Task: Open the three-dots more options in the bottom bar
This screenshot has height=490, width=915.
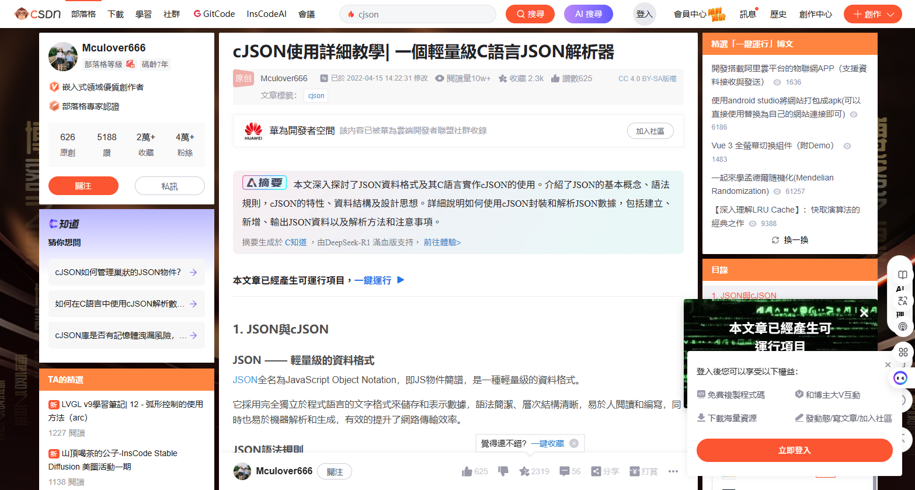Action: pyautogui.click(x=673, y=471)
